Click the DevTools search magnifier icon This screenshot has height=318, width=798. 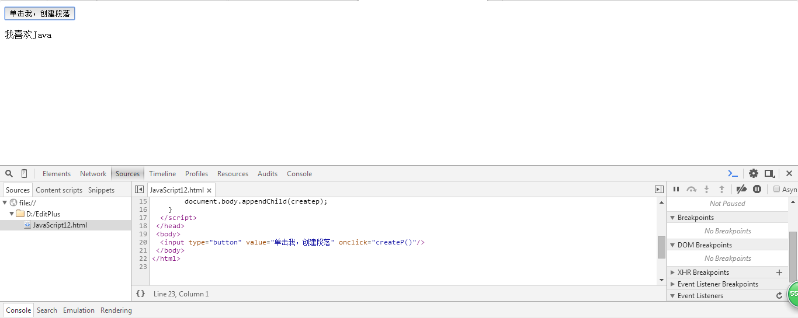(9, 173)
